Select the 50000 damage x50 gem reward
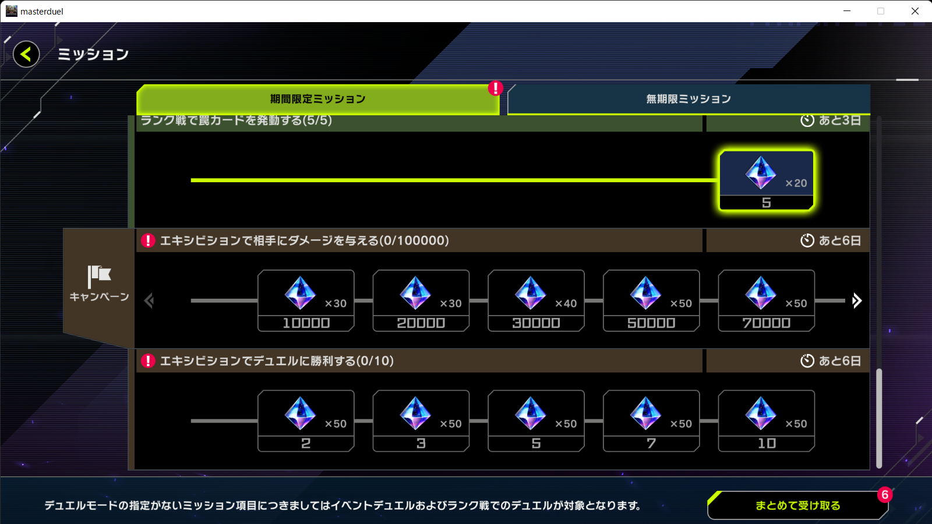932x524 pixels. pos(651,300)
